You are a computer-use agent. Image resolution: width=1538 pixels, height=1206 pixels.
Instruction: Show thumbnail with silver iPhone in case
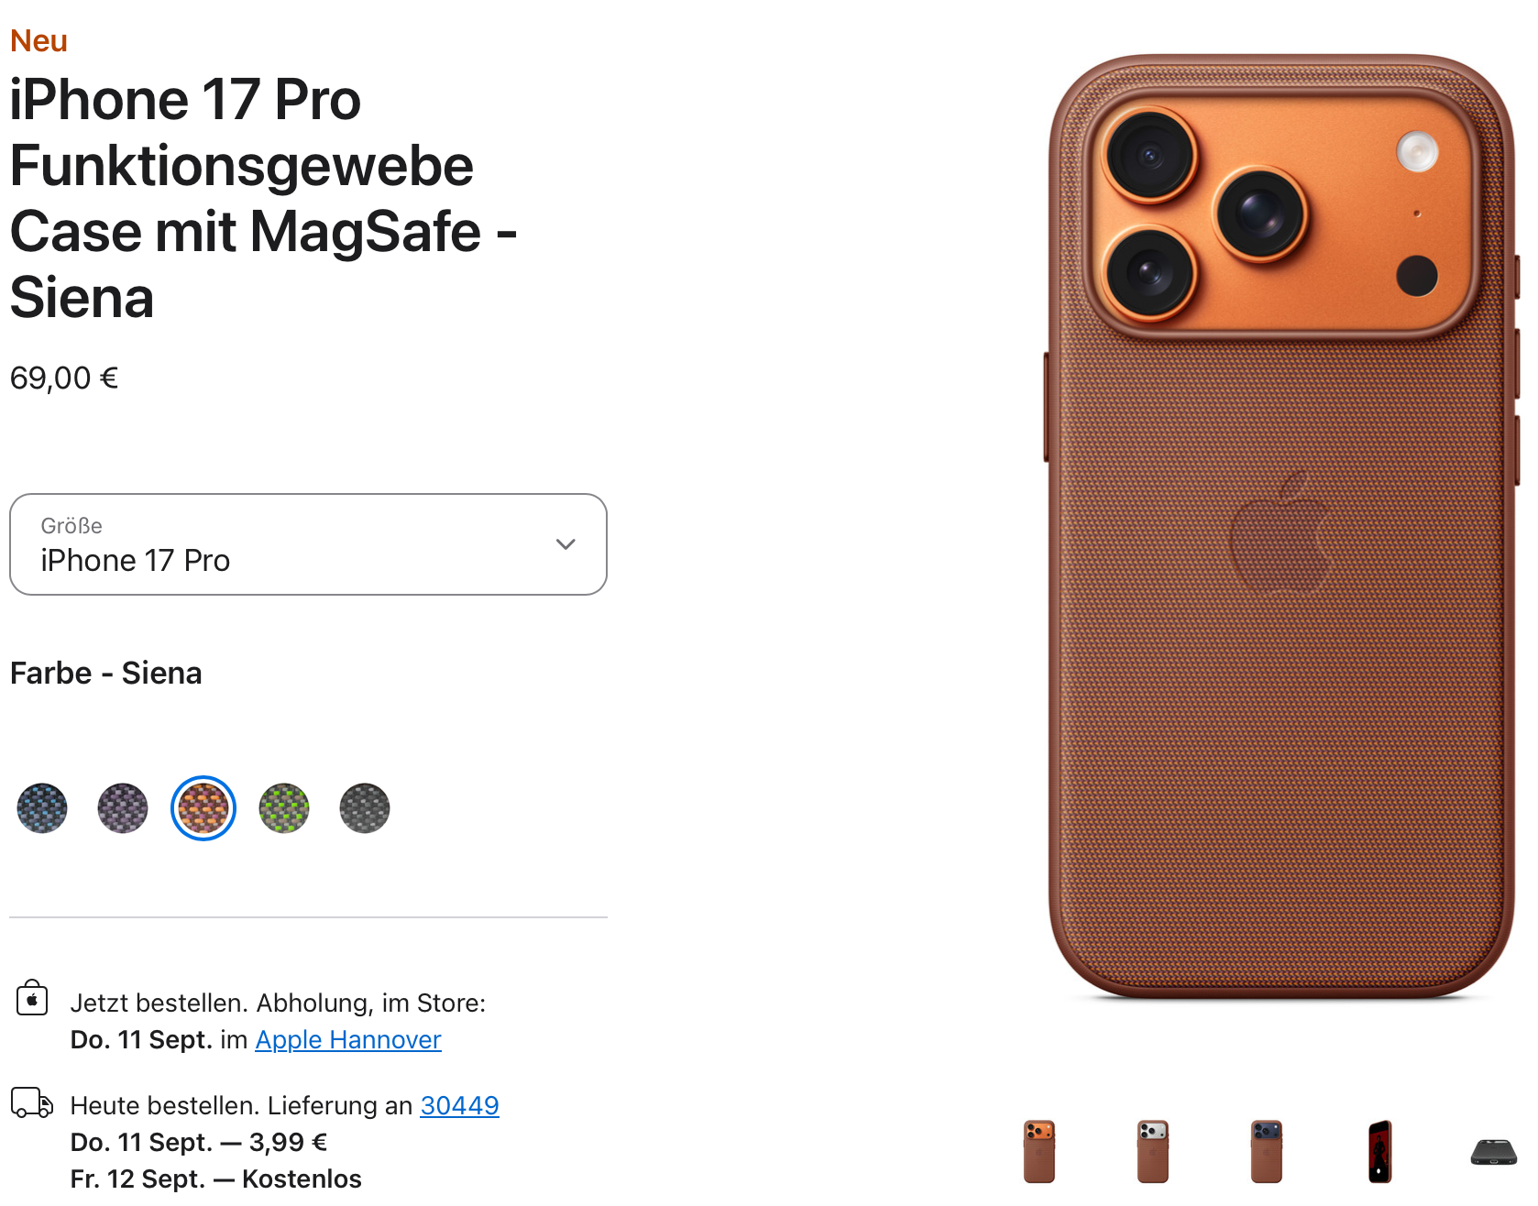click(x=1153, y=1152)
